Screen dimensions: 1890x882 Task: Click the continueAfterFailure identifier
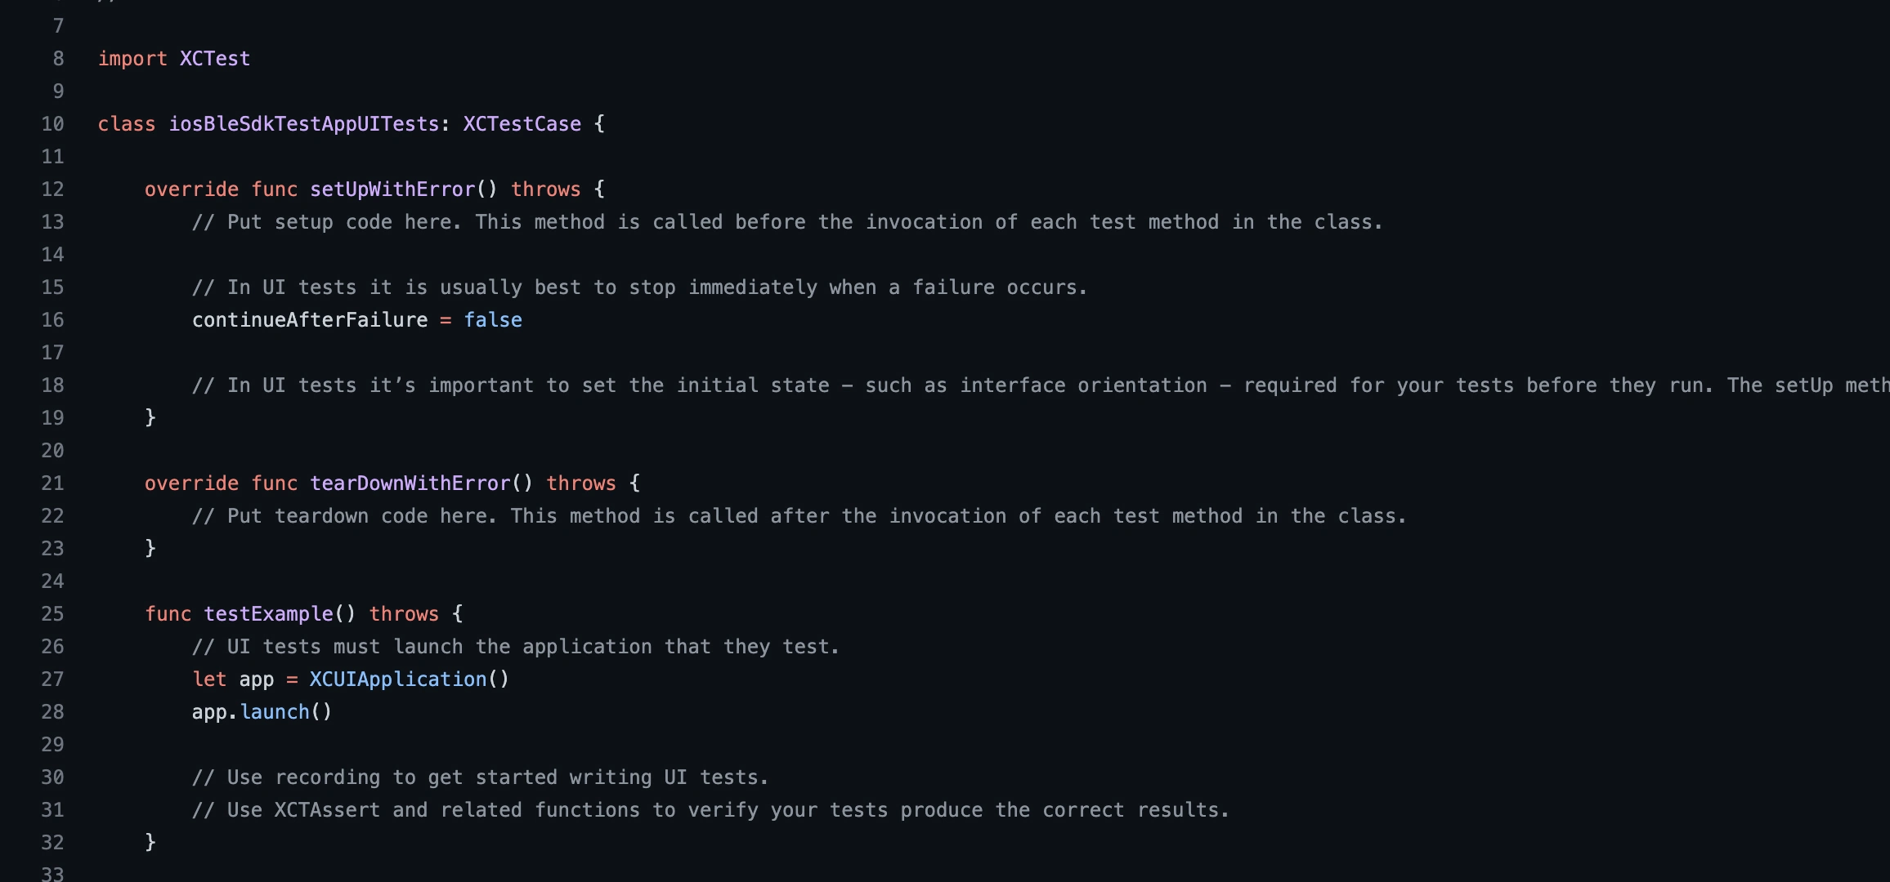[310, 320]
